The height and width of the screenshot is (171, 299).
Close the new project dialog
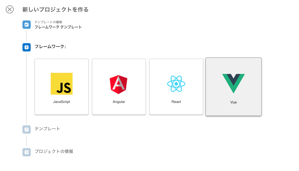[10, 9]
